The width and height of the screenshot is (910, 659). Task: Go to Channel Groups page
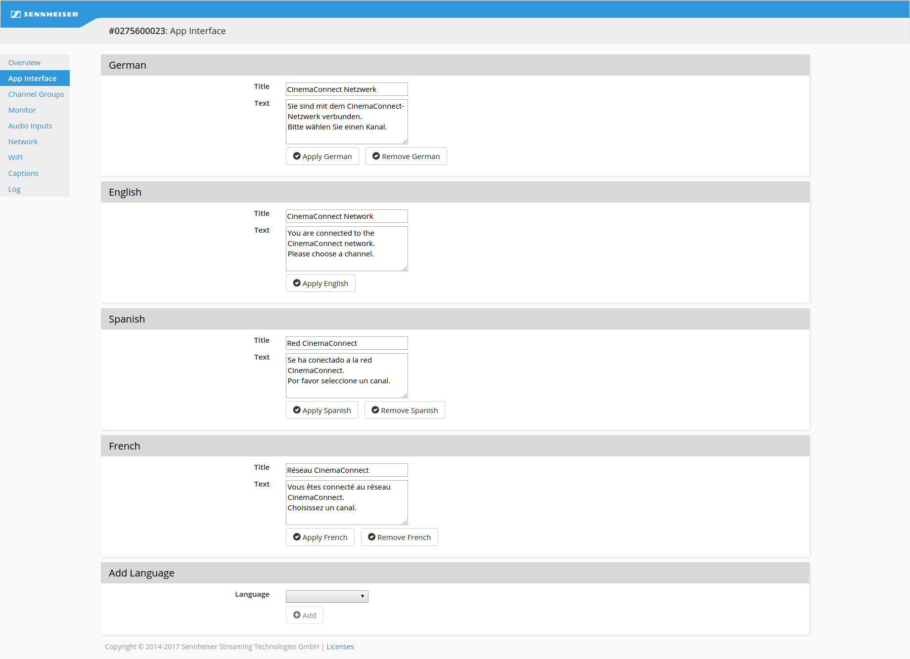tap(36, 94)
